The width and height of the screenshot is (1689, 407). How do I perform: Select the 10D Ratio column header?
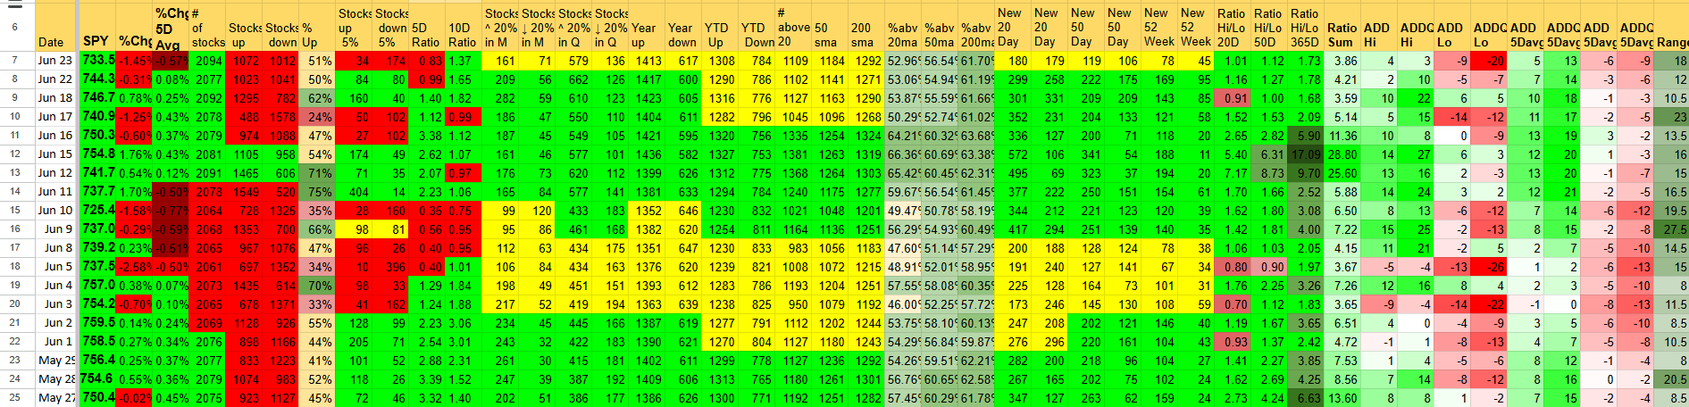[464, 27]
